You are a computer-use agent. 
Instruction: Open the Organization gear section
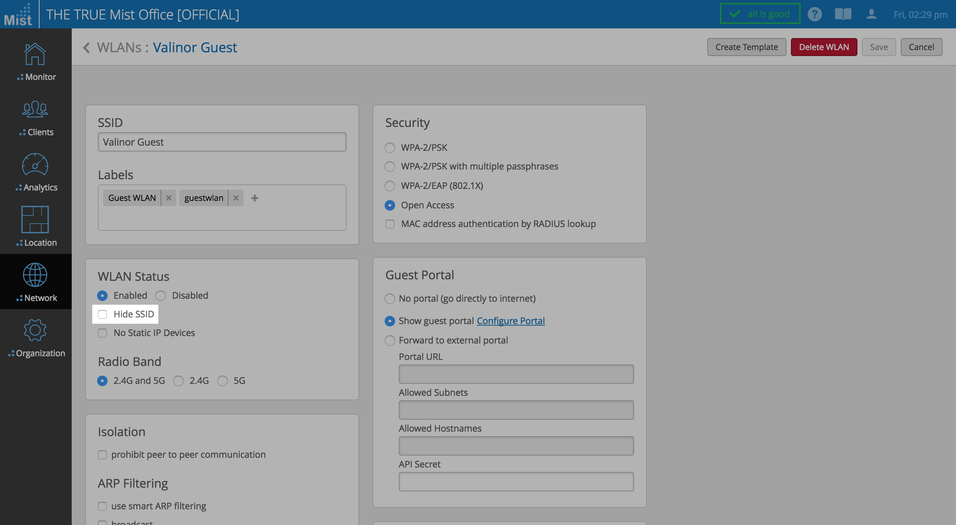click(x=35, y=338)
